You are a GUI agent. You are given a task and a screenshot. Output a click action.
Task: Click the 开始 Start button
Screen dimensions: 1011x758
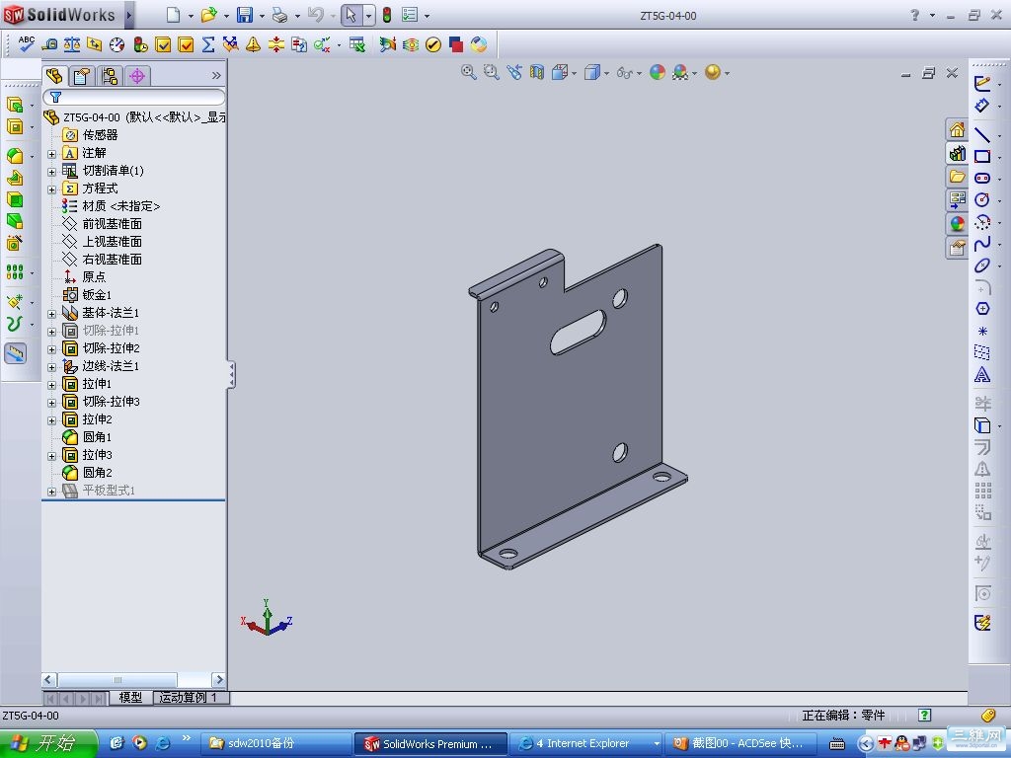click(x=48, y=743)
